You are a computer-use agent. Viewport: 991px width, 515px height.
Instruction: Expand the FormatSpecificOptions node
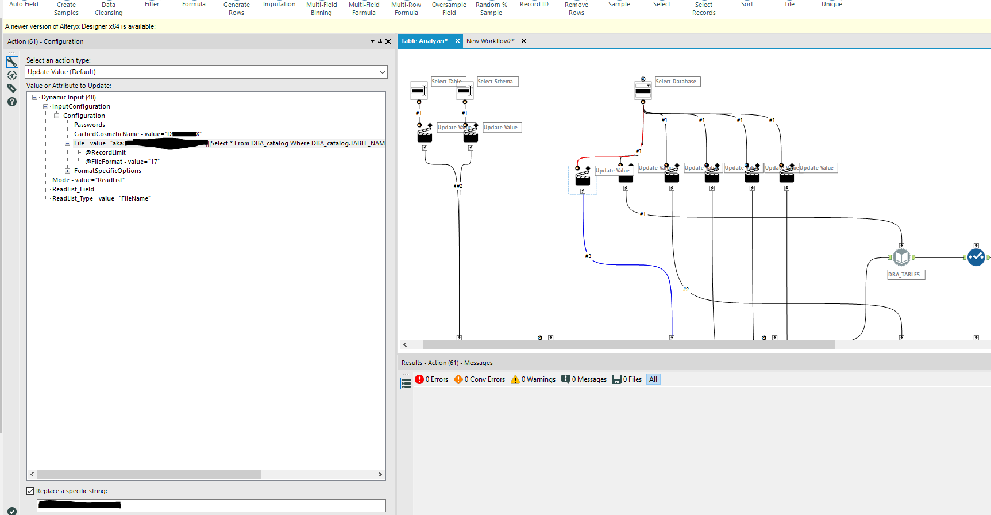coord(68,171)
